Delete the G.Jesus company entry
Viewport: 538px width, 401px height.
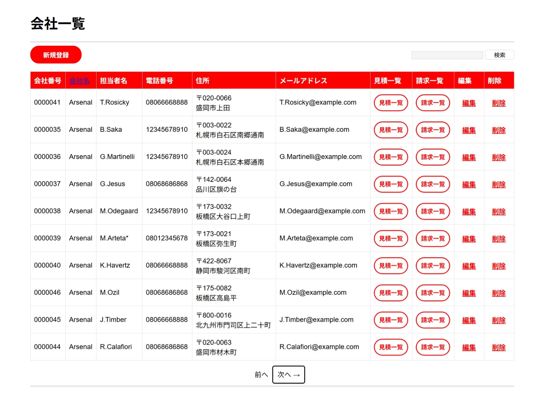click(499, 184)
